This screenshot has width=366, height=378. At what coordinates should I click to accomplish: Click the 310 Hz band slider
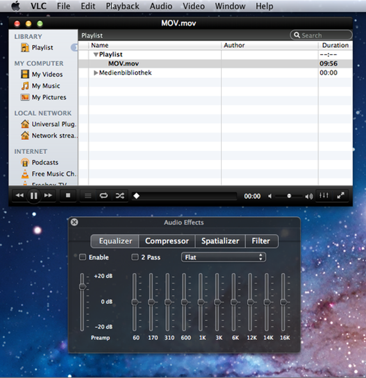168,302
